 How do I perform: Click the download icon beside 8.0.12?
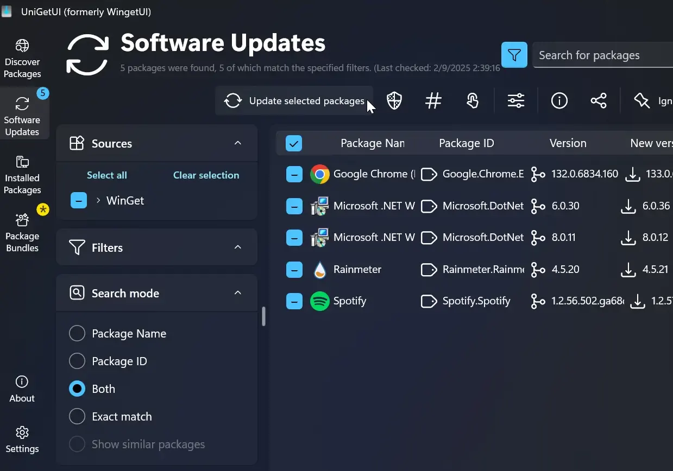(x=628, y=238)
